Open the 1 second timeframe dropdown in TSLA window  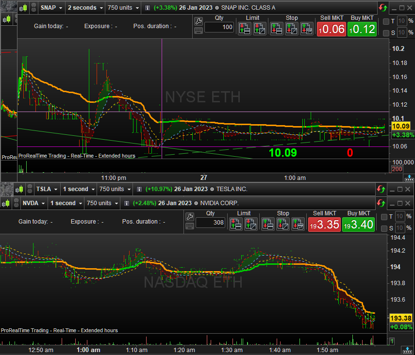(79, 189)
